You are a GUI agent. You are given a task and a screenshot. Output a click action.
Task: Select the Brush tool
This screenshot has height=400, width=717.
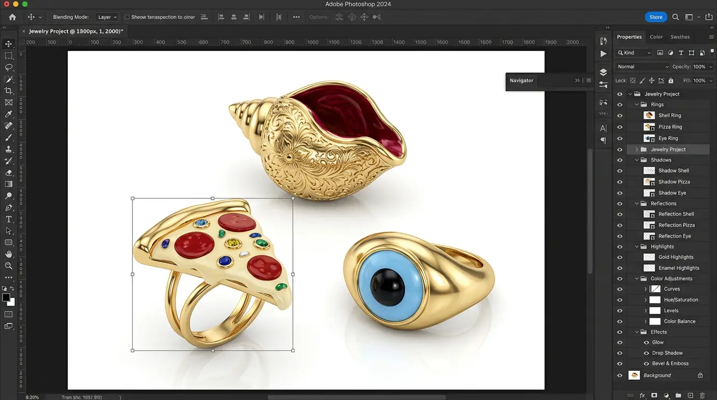[8, 137]
